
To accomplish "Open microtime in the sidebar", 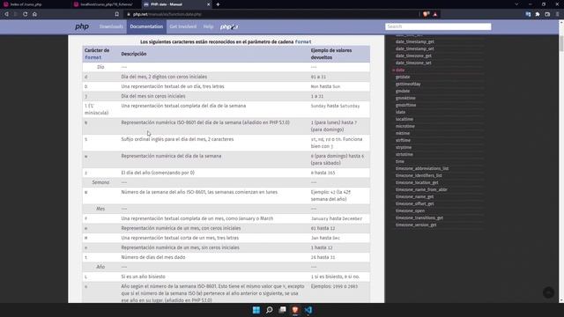I will point(405,127).
